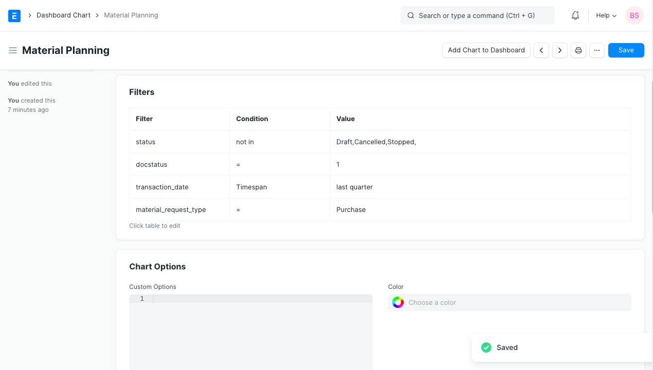Image resolution: width=653 pixels, height=370 pixels.
Task: Open the notifications bell
Action: pyautogui.click(x=575, y=15)
